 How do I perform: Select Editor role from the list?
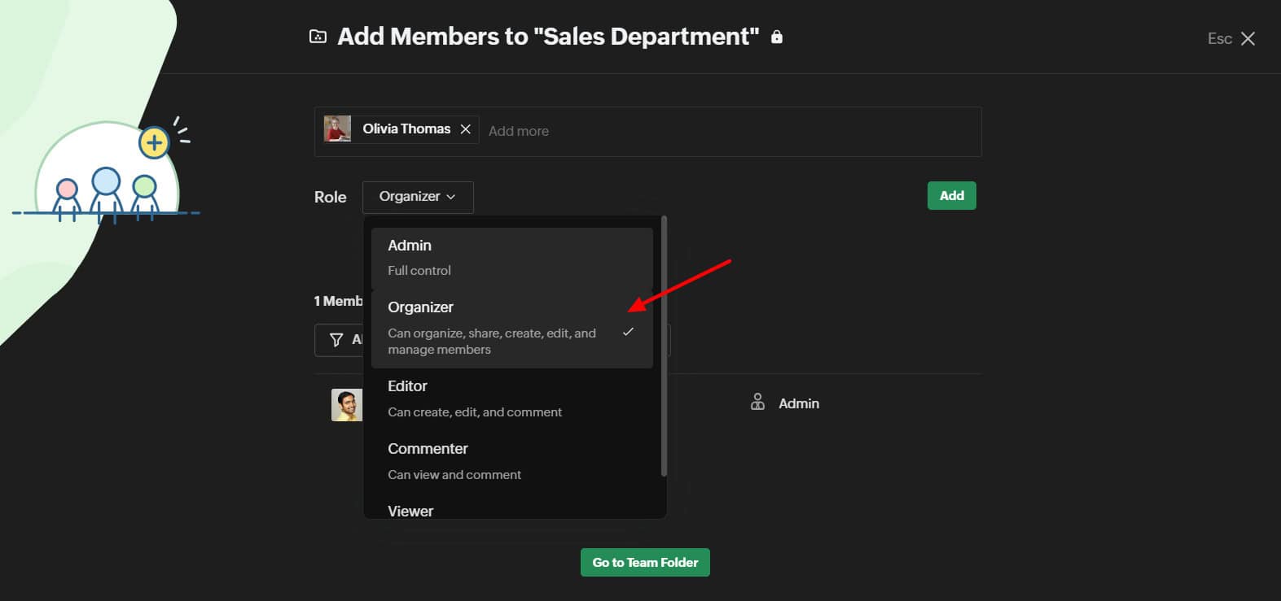point(511,398)
